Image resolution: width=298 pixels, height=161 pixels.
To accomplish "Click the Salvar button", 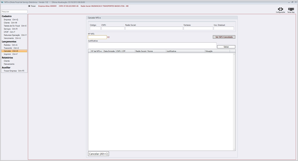I will [x=226, y=47].
